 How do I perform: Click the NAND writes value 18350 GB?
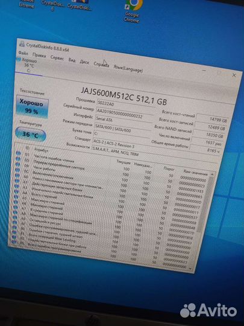[x=208, y=135]
